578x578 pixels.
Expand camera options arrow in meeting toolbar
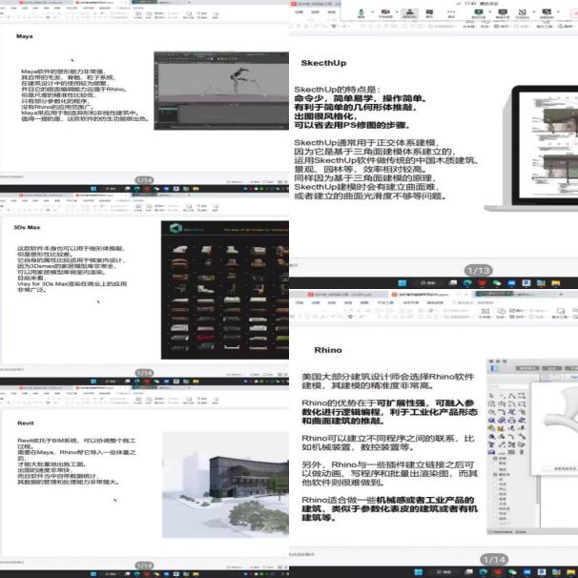tap(397, 11)
